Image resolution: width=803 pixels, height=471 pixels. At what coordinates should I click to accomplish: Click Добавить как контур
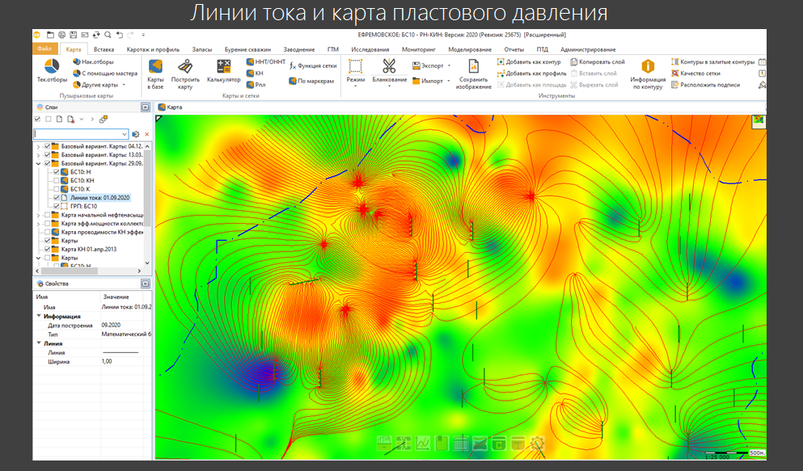(529, 62)
